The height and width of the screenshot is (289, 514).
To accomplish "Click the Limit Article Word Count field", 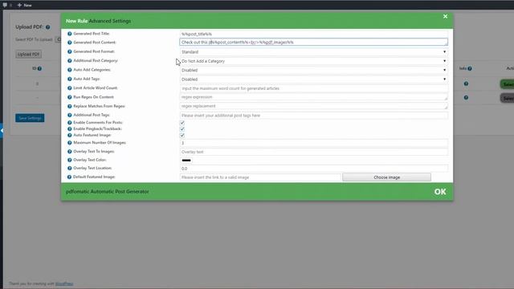I will [314, 88].
